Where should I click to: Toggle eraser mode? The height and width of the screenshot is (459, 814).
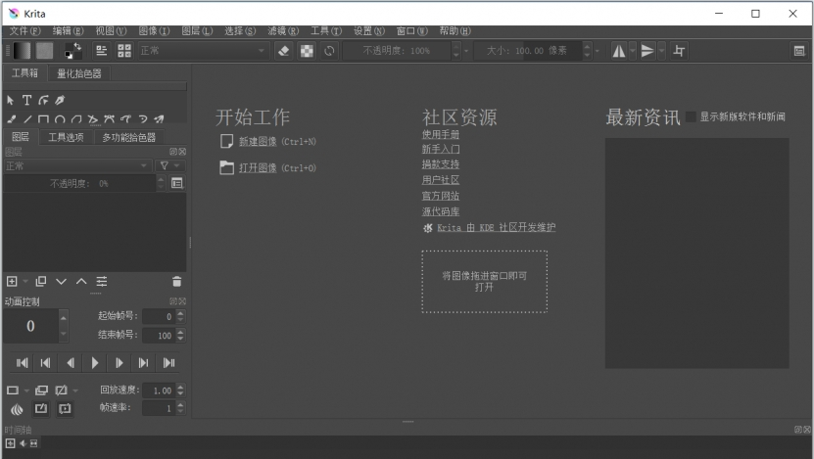point(283,51)
